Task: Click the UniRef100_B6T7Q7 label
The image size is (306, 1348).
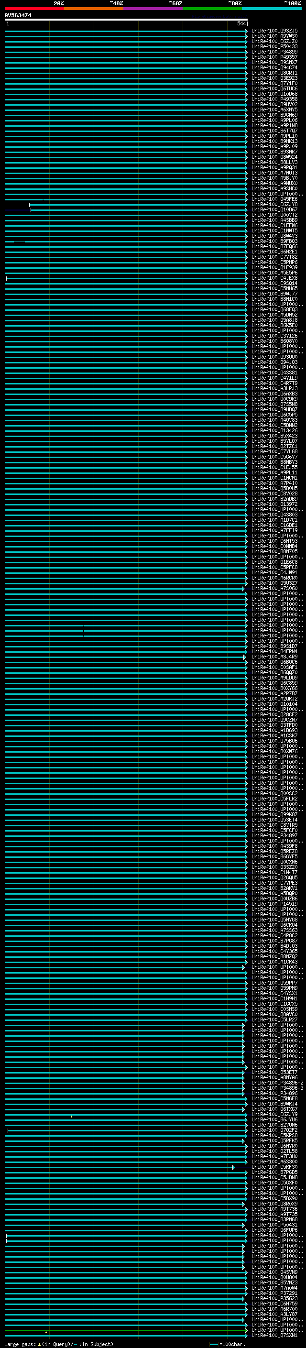Action: click(x=274, y=131)
